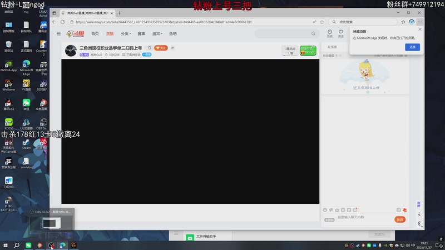445x250 pixels.
Task: Open the 关注 heart icon in header
Action: (x=341, y=33)
